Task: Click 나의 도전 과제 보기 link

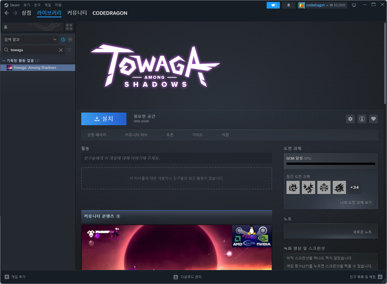Action: click(x=356, y=203)
